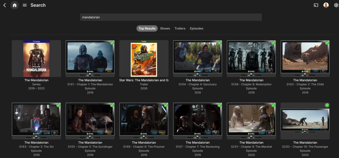Switch to the Shows tab
The image size is (339, 158).
point(165,28)
